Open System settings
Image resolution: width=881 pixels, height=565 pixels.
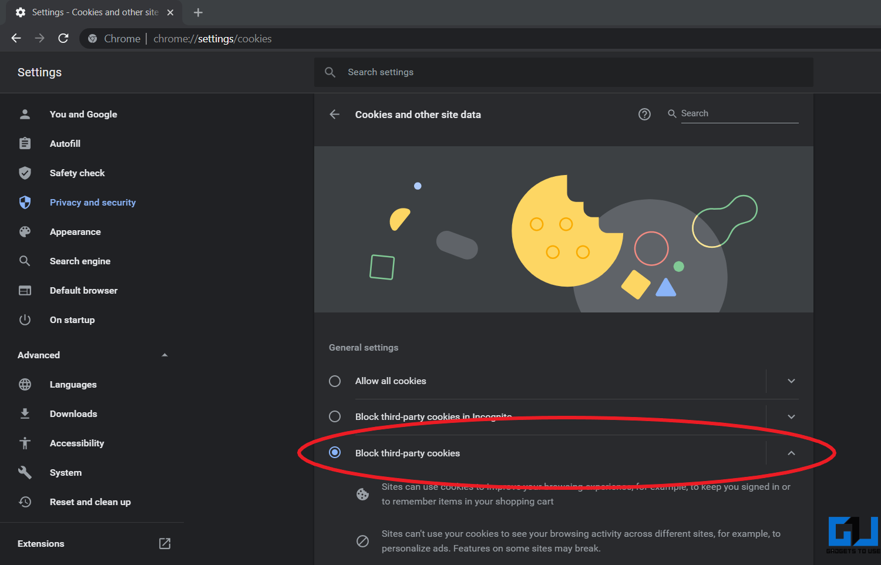pos(66,473)
